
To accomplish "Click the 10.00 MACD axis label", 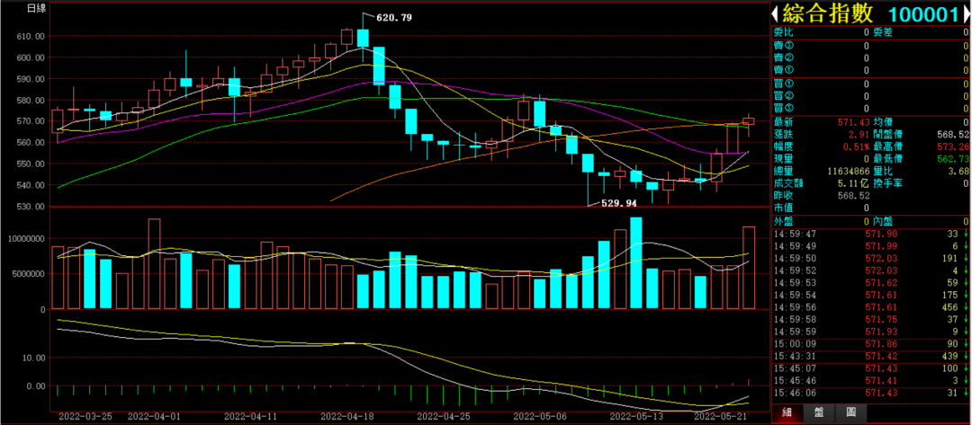I will (x=33, y=358).
